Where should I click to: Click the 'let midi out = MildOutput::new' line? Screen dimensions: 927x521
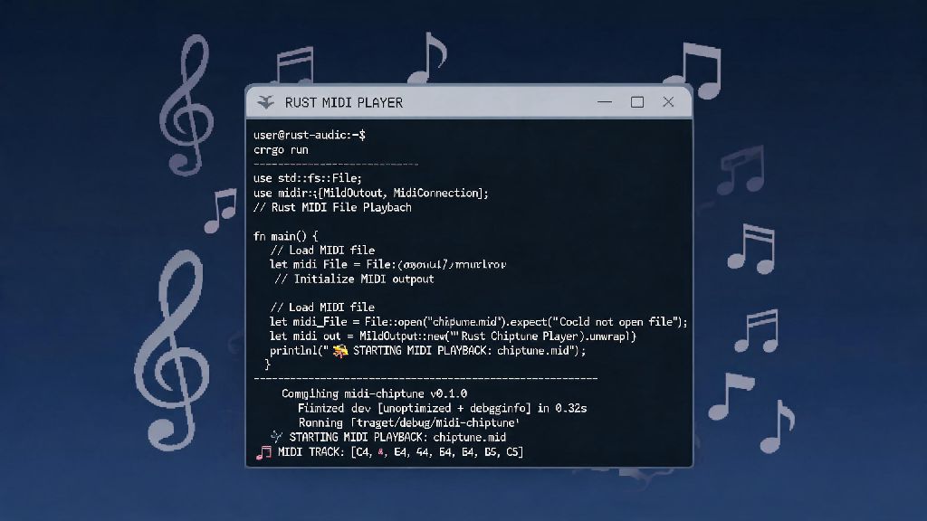click(x=453, y=336)
